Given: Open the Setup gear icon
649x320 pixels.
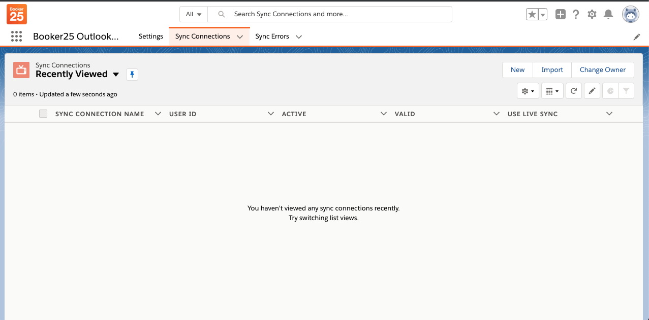Looking at the screenshot, I should [x=592, y=15].
